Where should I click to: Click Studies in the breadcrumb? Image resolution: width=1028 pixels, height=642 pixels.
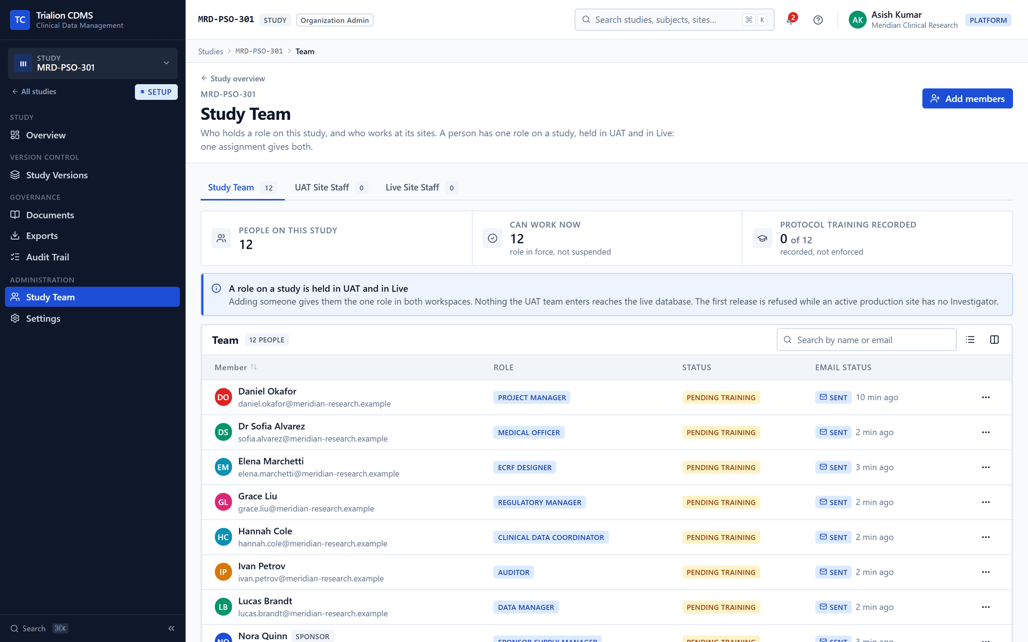tap(210, 51)
